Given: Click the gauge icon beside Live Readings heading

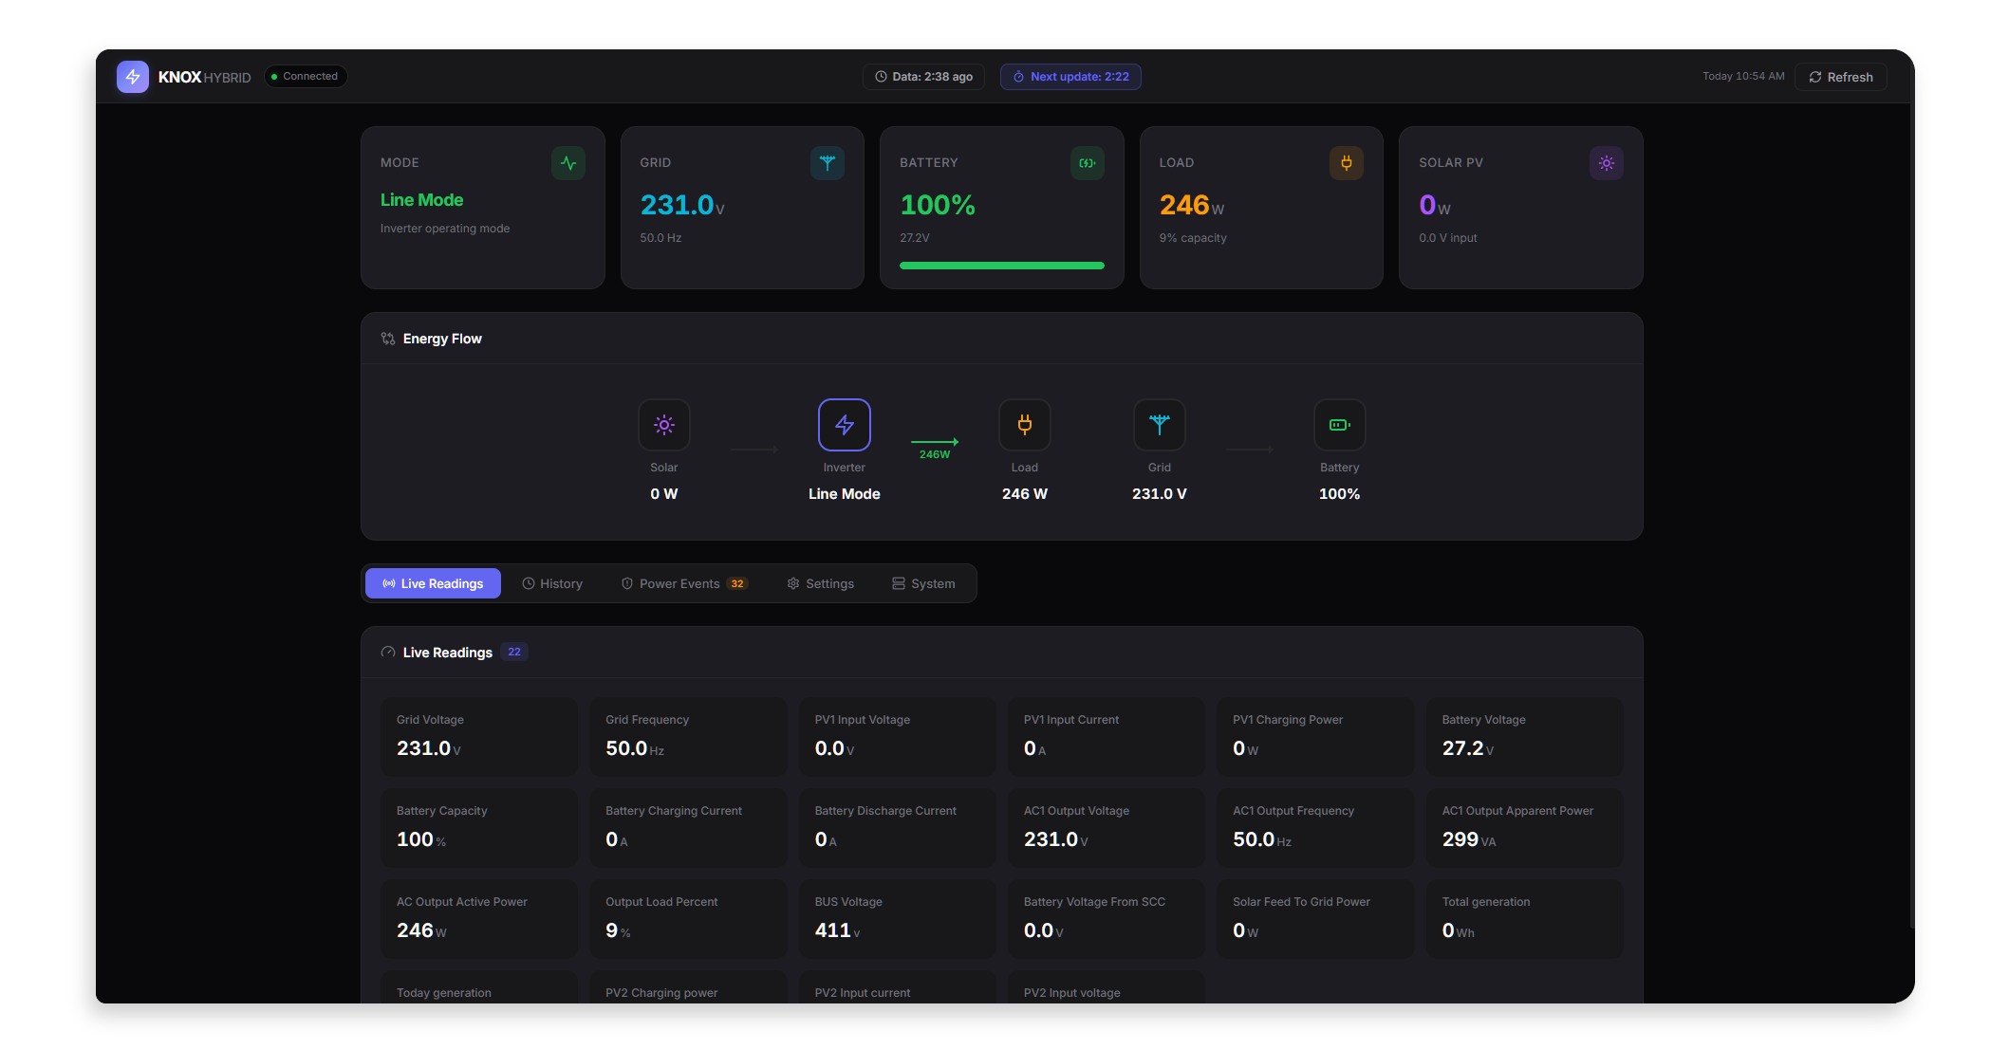Looking at the screenshot, I should tap(388, 653).
